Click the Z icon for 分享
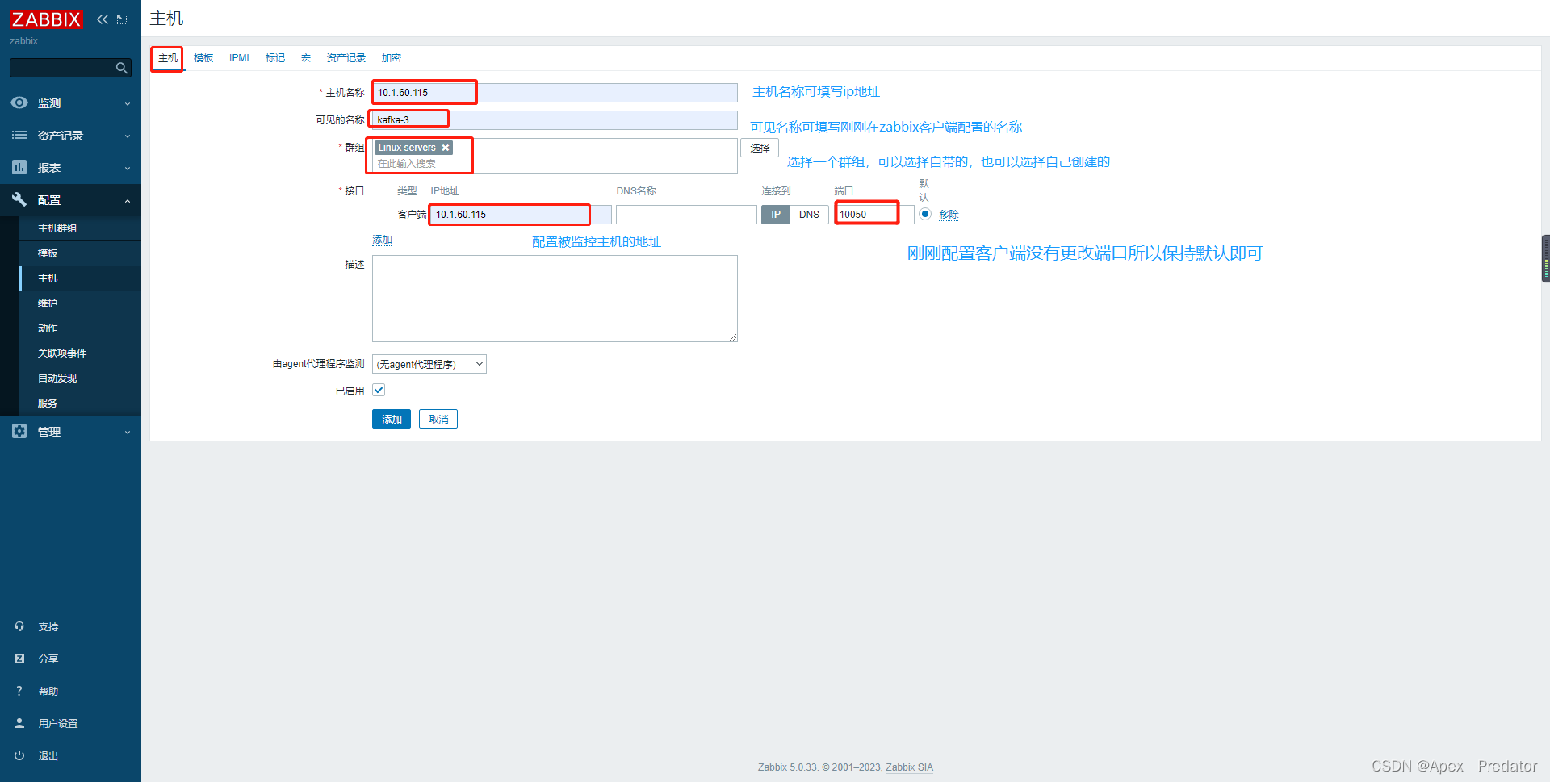 coord(19,659)
